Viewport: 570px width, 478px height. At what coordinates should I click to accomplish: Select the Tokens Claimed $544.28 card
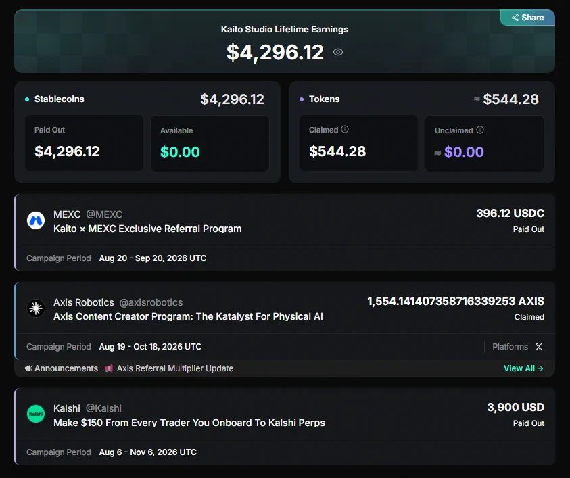(358, 143)
